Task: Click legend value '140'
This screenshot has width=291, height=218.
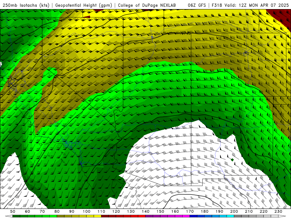Action: tap(145, 211)
